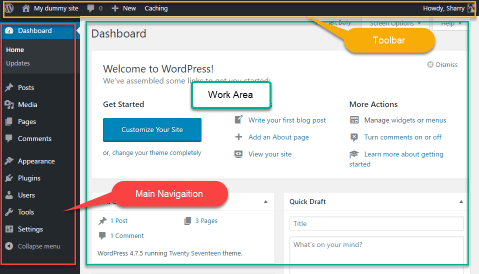
Task: Click the Appearance brush icon in sidebar
Action: point(9,161)
